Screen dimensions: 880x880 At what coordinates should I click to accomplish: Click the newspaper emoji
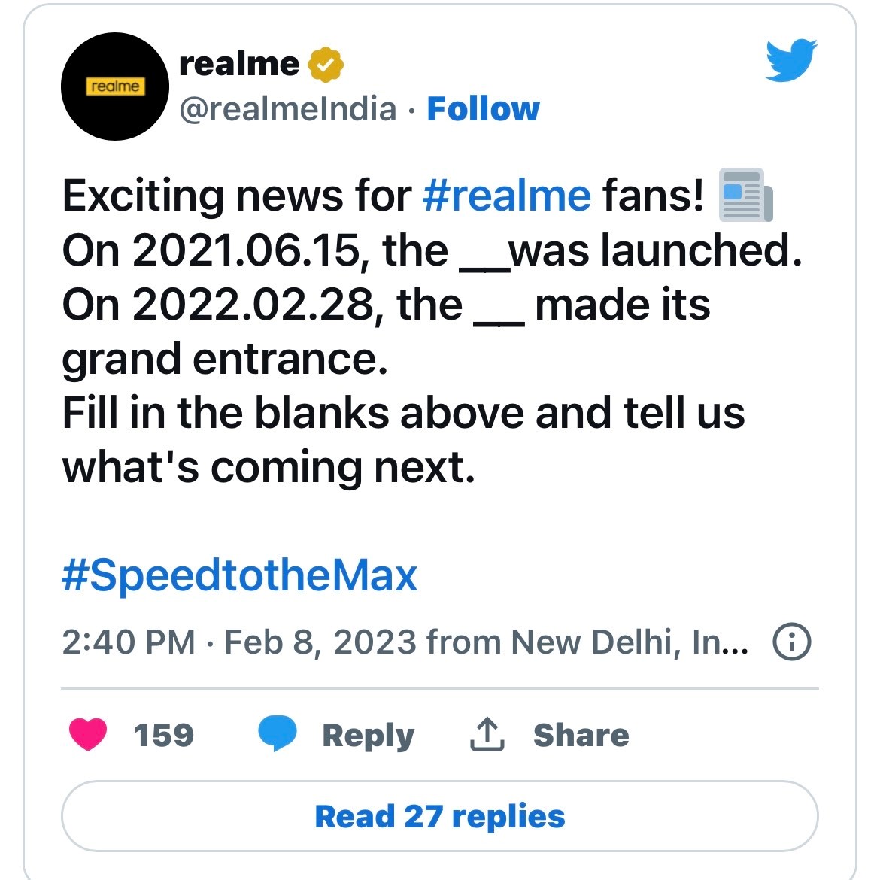pyautogui.click(x=745, y=195)
